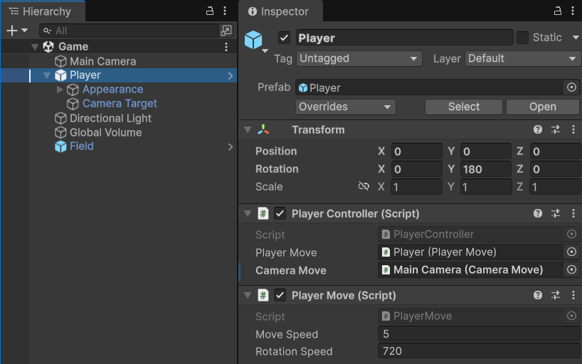The image size is (582, 364).
Task: Open Inspector panel options menu
Action: (573, 11)
